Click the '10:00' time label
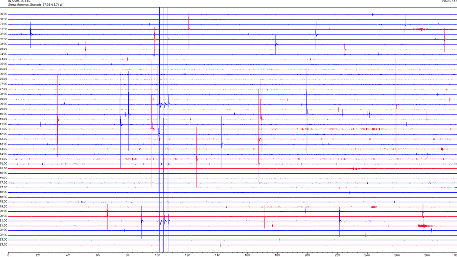This screenshot has width=457, height=257. [4, 114]
